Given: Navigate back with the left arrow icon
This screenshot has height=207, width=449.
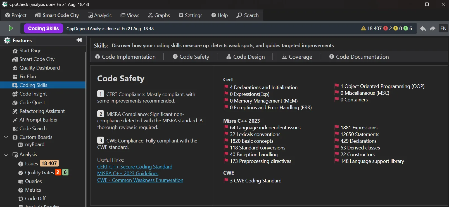Looking at the screenshot, I should pos(423,28).
